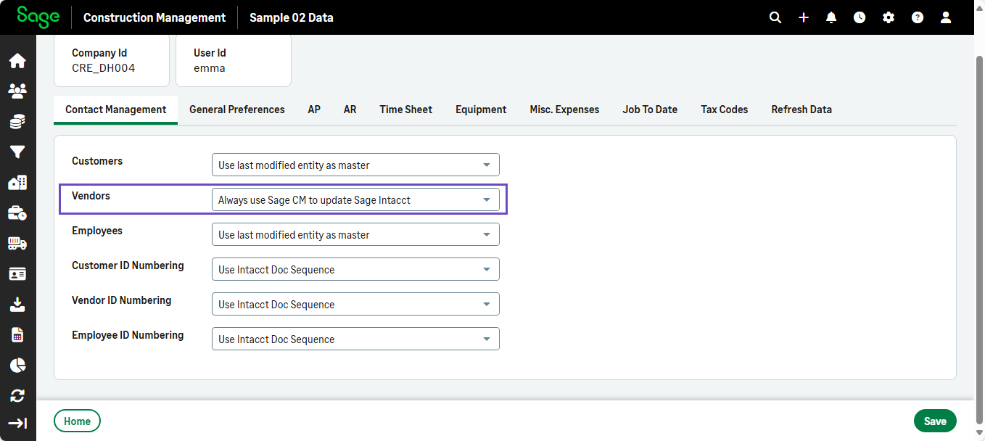The height and width of the screenshot is (441, 985).
Task: Open the Customer ID Numbering dropdown
Action: click(x=355, y=269)
